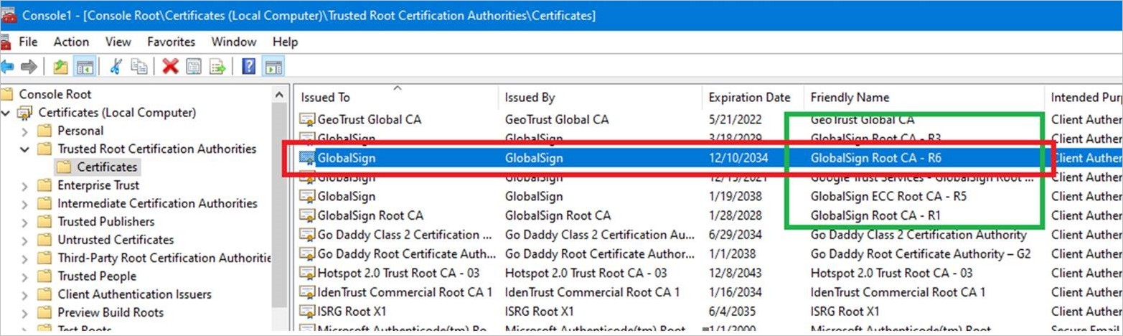
Task: Expand the Personal store arrow
Action: pyautogui.click(x=26, y=131)
